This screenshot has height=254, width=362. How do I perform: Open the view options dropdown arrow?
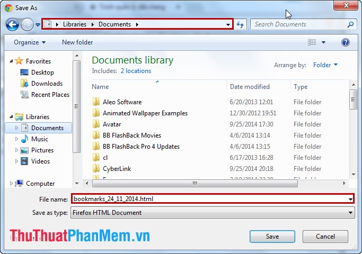click(x=323, y=42)
